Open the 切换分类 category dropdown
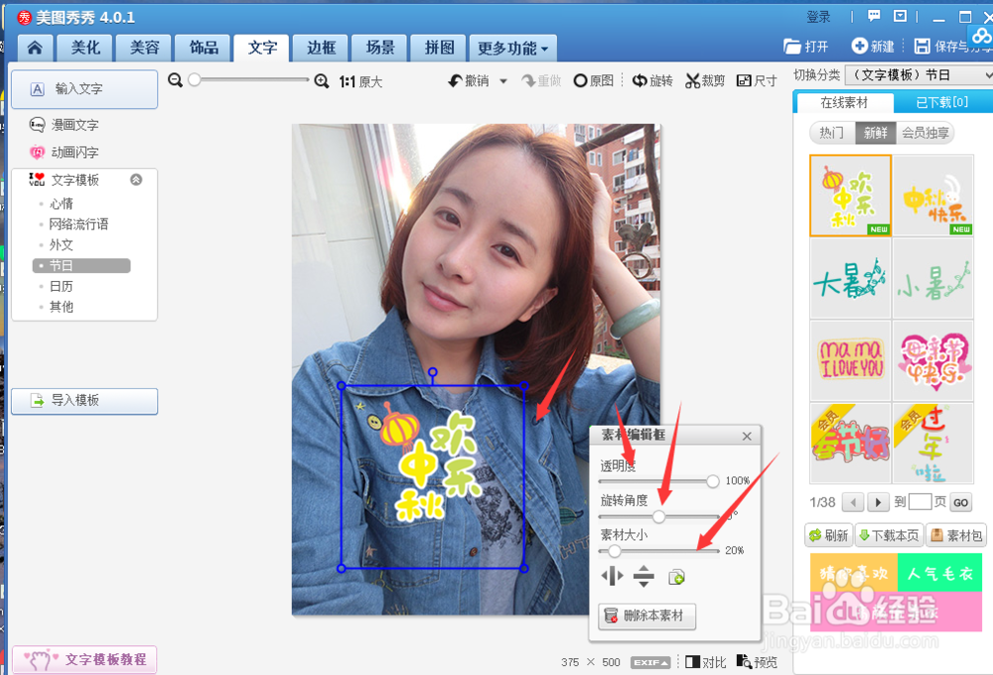Screen dimensions: 993x675 pos(919,75)
